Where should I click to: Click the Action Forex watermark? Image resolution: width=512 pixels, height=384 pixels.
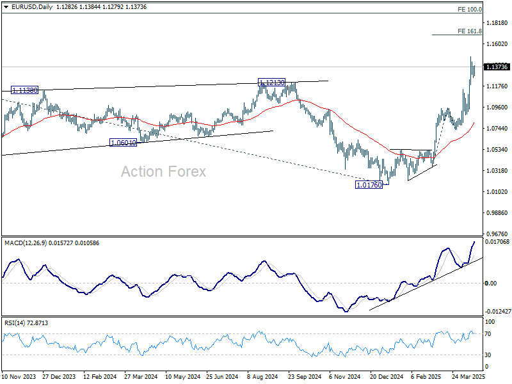pos(164,172)
